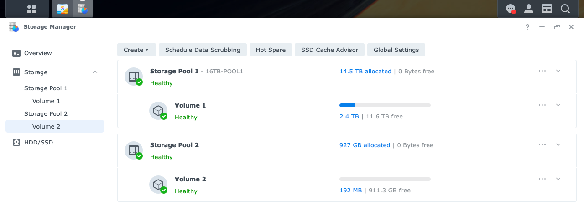Open the user account options icon
The image size is (584, 206).
528,9
